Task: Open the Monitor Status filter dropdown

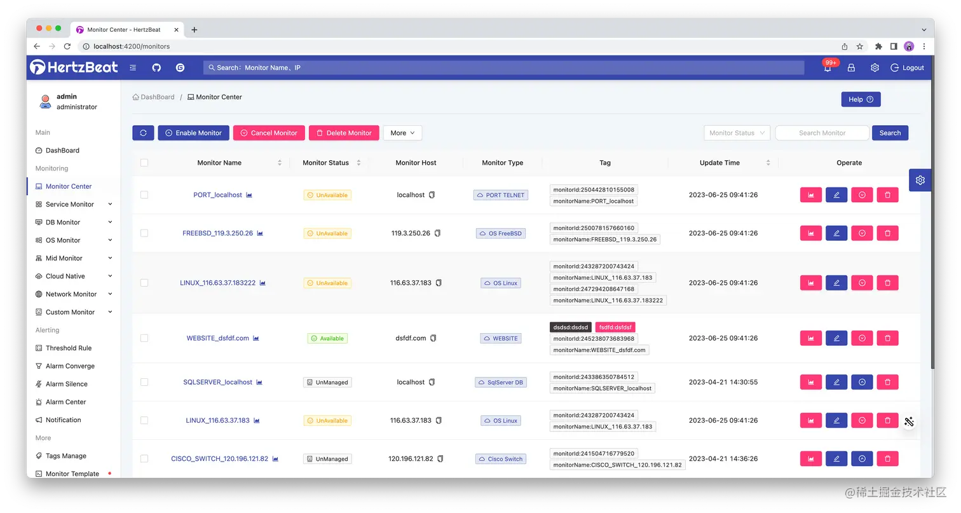Action: point(737,133)
